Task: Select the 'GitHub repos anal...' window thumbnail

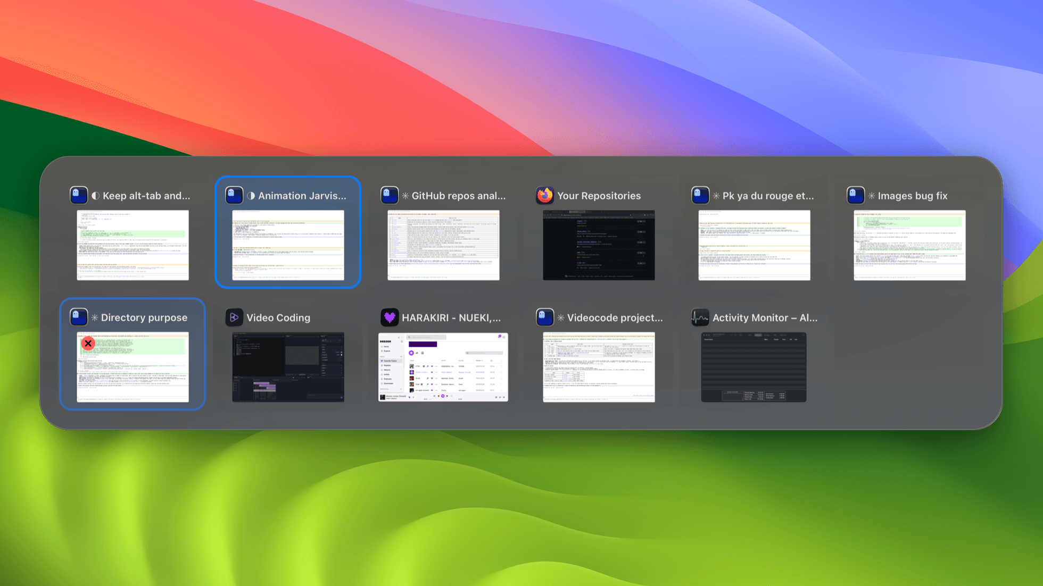Action: click(x=444, y=245)
